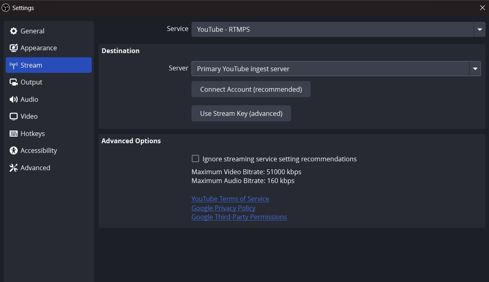Switch to the Stream settings section

pos(48,65)
